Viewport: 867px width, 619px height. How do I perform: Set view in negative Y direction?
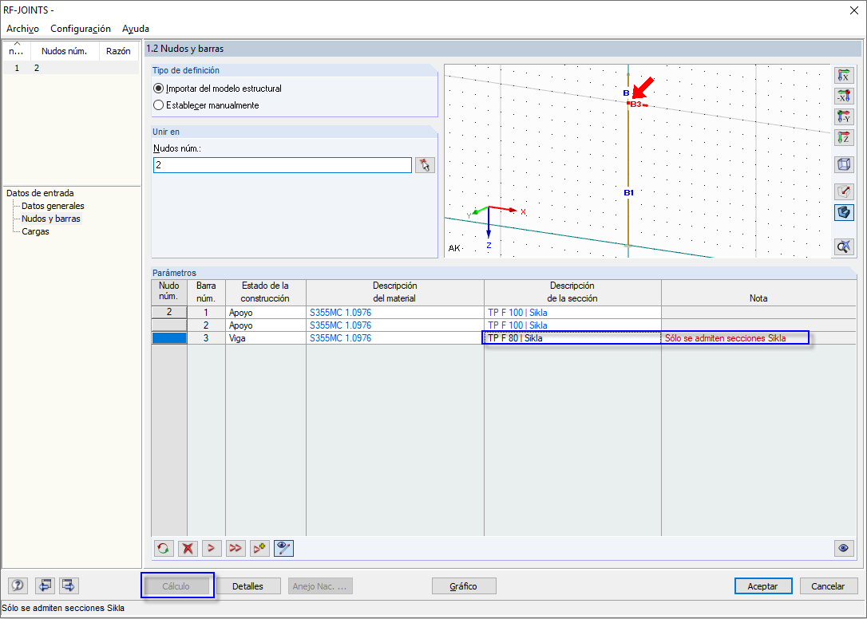pyautogui.click(x=843, y=116)
